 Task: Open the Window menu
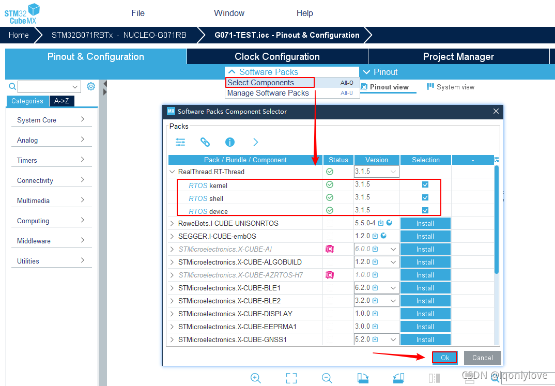(x=229, y=13)
